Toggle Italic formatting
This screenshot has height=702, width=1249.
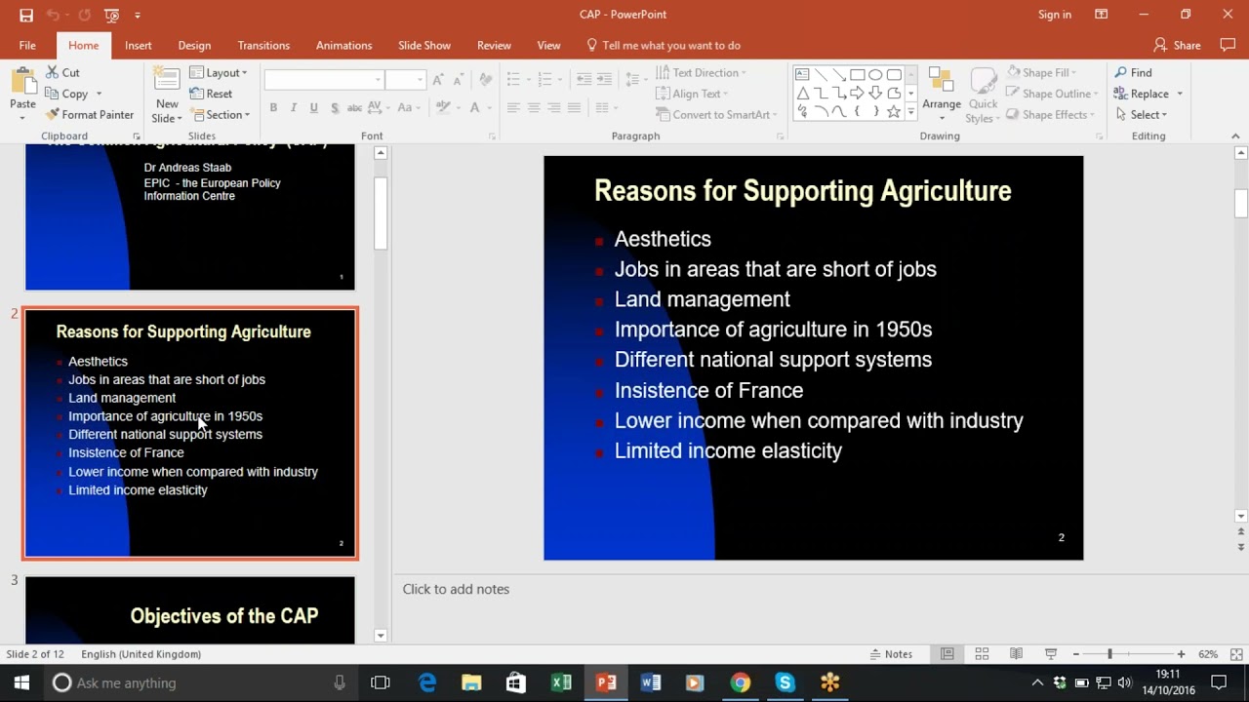pyautogui.click(x=294, y=107)
